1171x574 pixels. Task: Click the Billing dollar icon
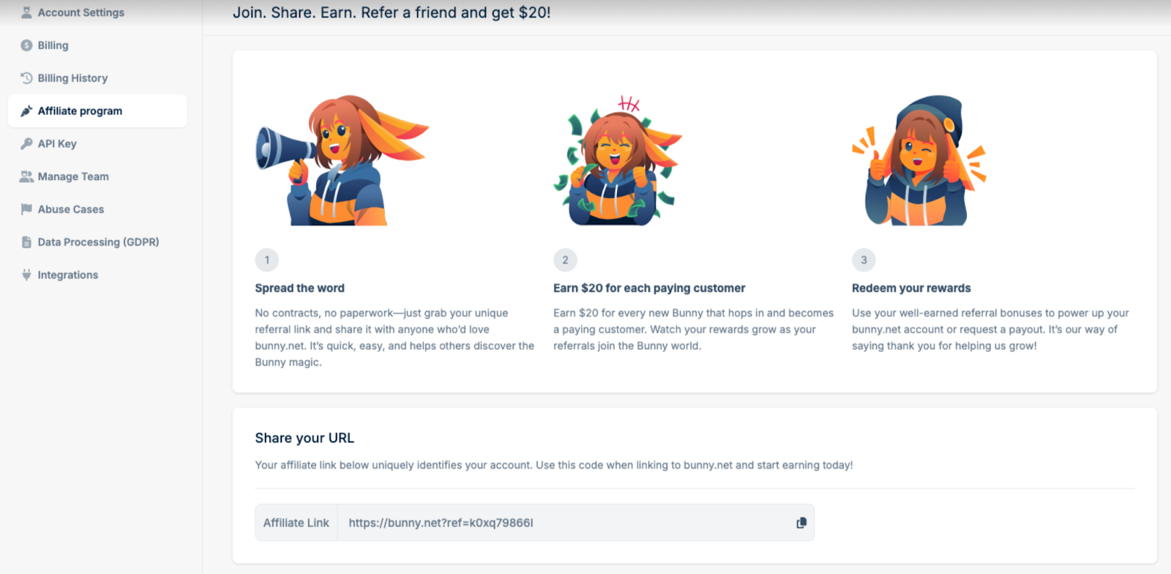pyautogui.click(x=25, y=45)
